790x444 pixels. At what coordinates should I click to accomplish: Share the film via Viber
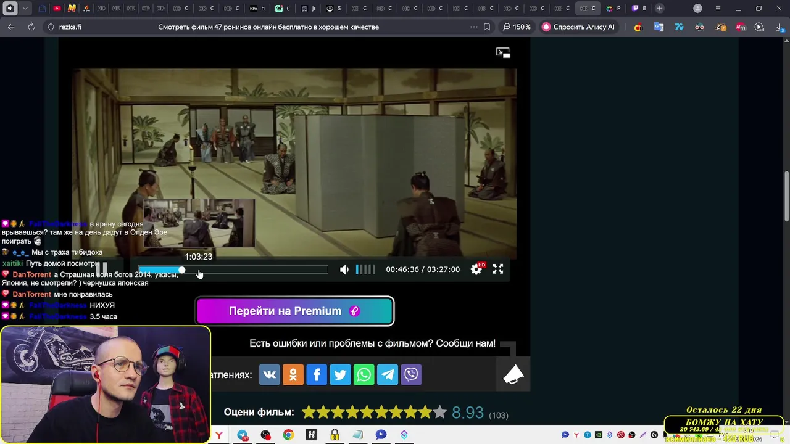(411, 374)
